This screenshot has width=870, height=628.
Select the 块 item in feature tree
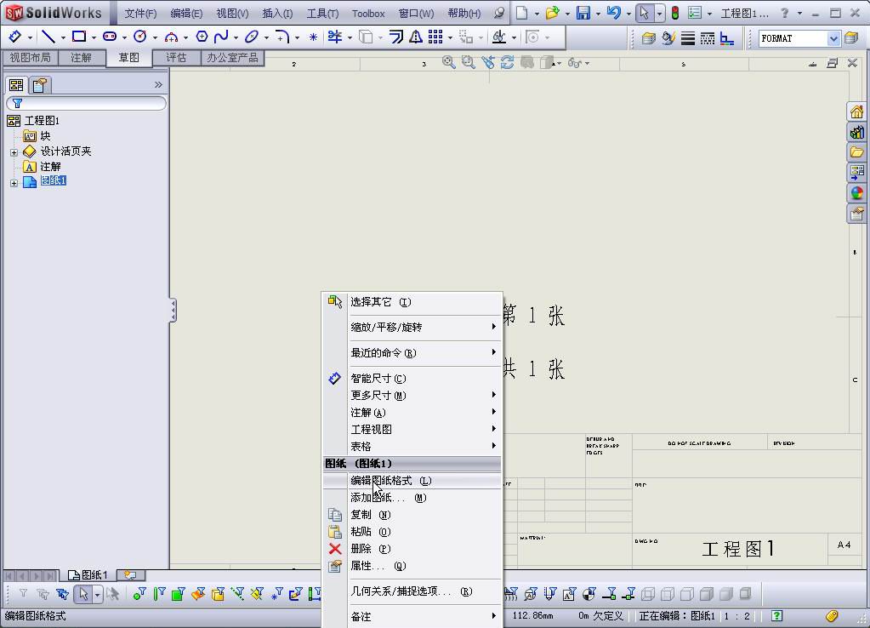tap(45, 135)
